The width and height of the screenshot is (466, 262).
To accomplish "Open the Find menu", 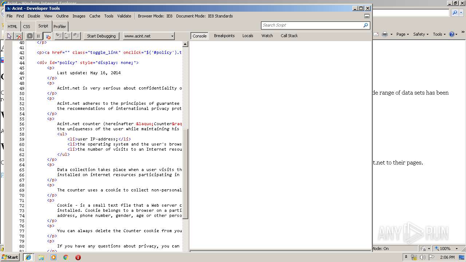I will 20,16.
